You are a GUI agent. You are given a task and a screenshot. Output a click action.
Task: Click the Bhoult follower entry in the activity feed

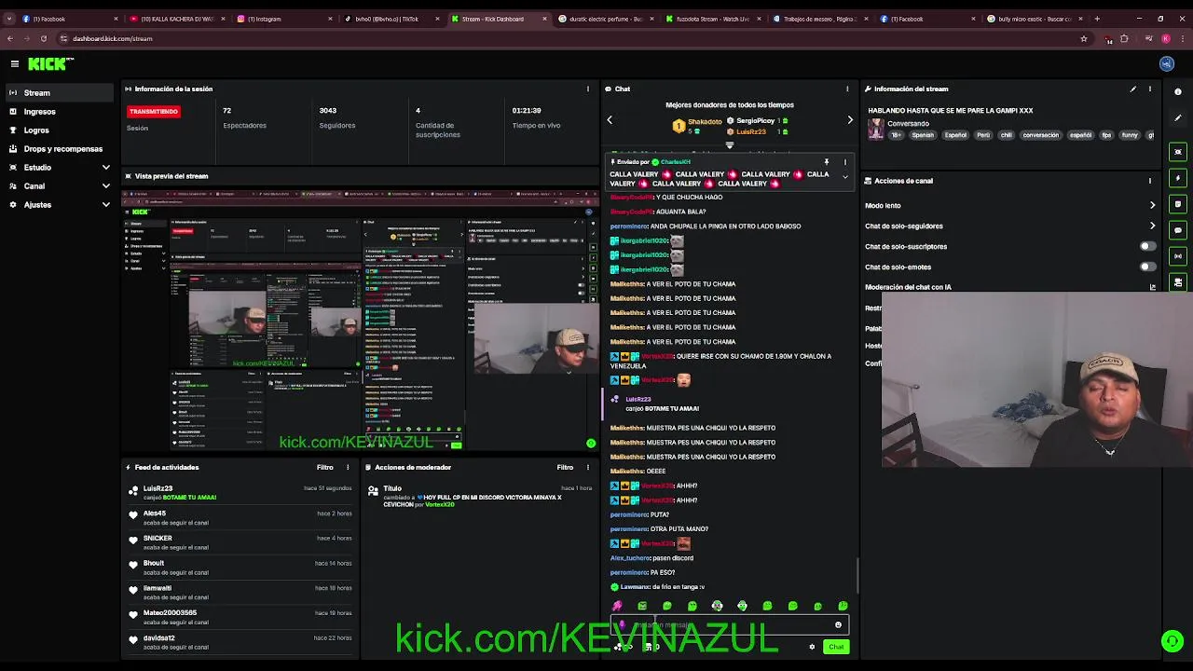click(x=240, y=568)
